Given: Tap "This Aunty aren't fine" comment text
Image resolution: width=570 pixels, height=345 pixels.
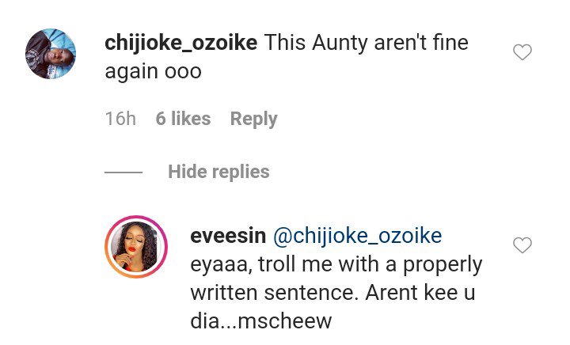Looking at the screenshot, I should tap(366, 44).
